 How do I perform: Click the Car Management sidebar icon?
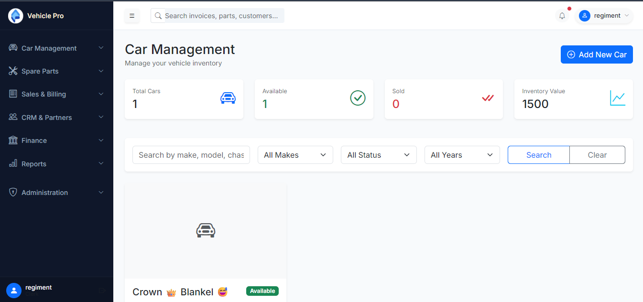[x=12, y=48]
